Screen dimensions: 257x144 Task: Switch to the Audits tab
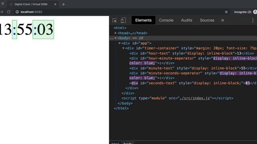[186, 20]
